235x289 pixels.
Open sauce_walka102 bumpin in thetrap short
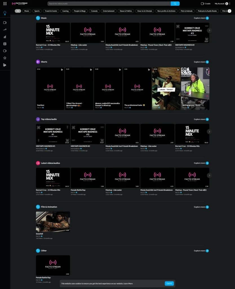108,89
